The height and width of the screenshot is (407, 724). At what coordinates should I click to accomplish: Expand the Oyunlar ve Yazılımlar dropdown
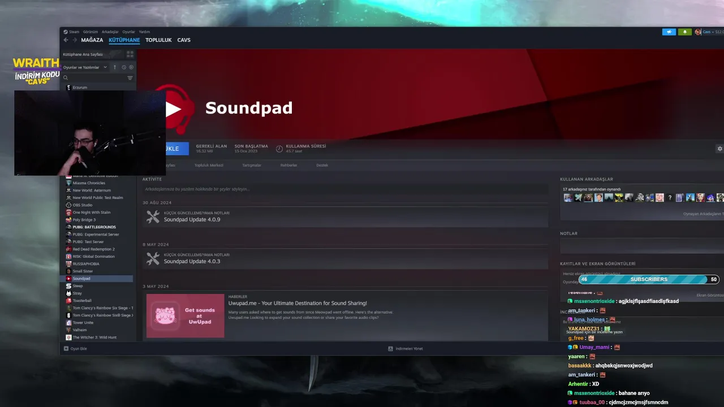pyautogui.click(x=85, y=67)
